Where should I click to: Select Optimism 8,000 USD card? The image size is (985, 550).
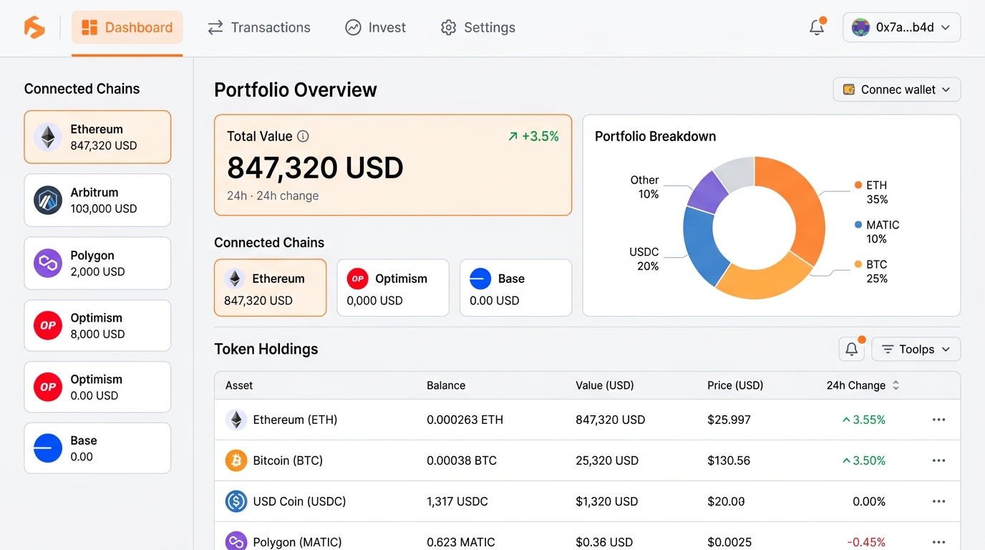pyautogui.click(x=97, y=325)
